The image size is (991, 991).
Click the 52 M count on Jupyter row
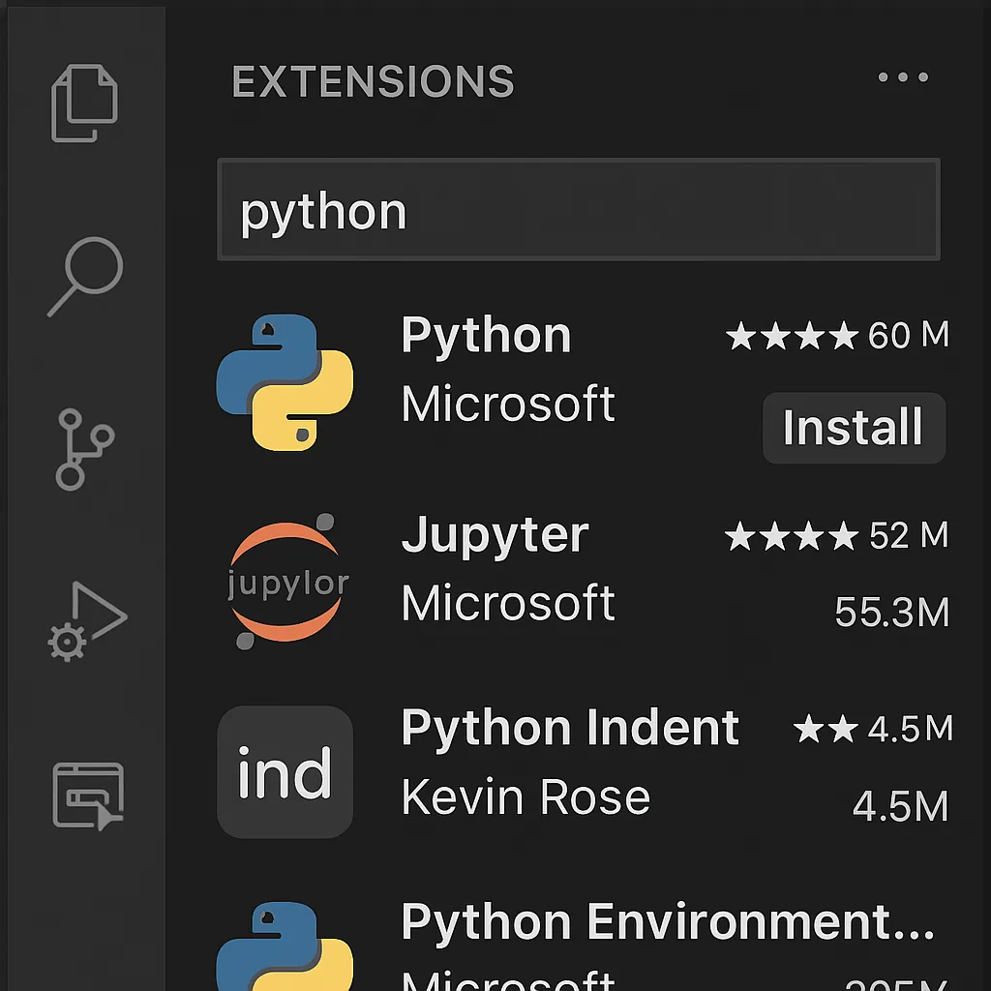point(909,535)
